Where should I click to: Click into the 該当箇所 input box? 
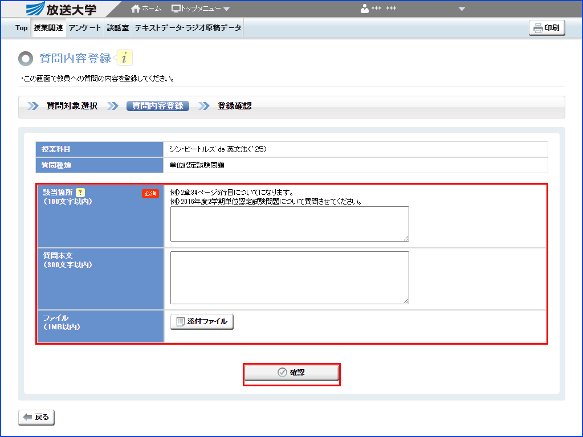coord(289,224)
